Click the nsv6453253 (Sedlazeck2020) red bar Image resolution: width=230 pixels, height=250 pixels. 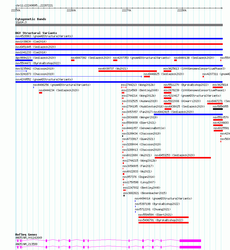click(x=183, y=158)
